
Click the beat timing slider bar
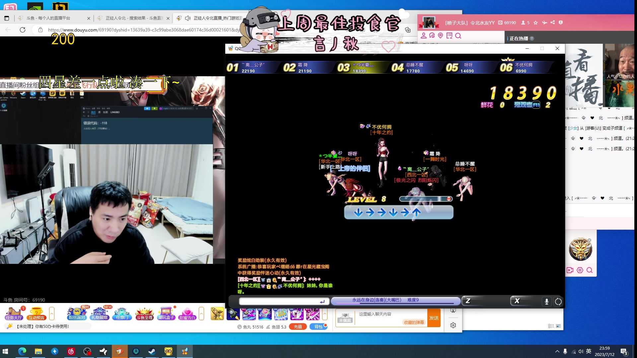(426, 199)
